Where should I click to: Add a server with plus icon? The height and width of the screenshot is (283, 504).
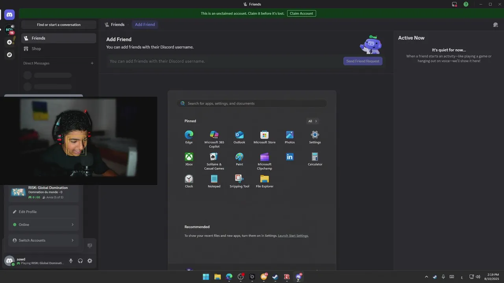(9, 42)
